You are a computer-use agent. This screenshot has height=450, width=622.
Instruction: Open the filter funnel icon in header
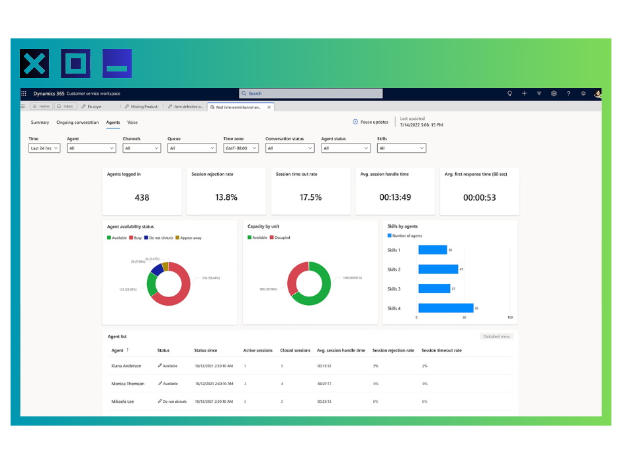tap(539, 94)
